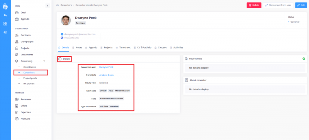Switch to the Agenda tab

click(x=91, y=48)
